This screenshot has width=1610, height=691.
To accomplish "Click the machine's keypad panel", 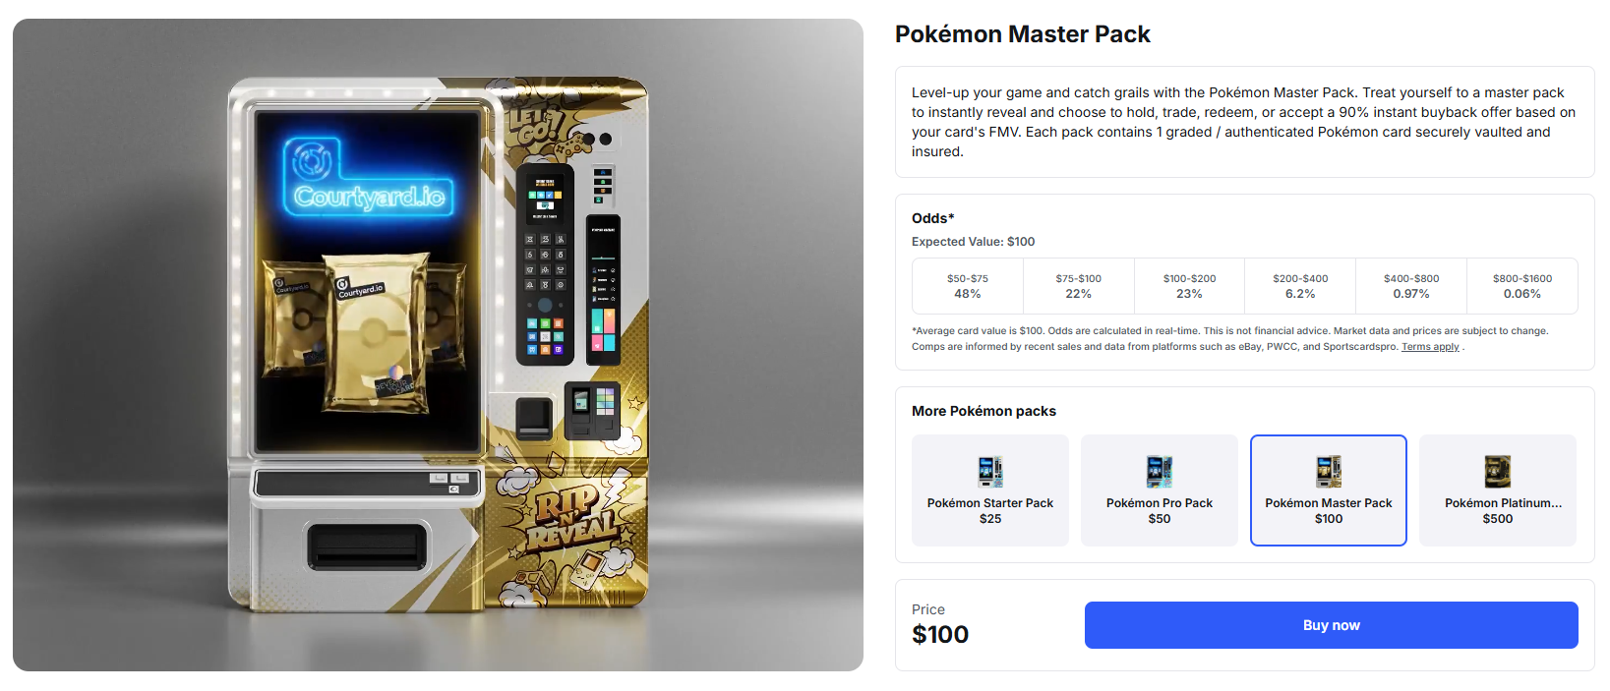I will point(545,263).
